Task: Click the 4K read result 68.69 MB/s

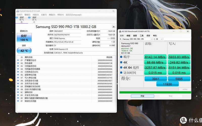Action: click(x=155, y=62)
